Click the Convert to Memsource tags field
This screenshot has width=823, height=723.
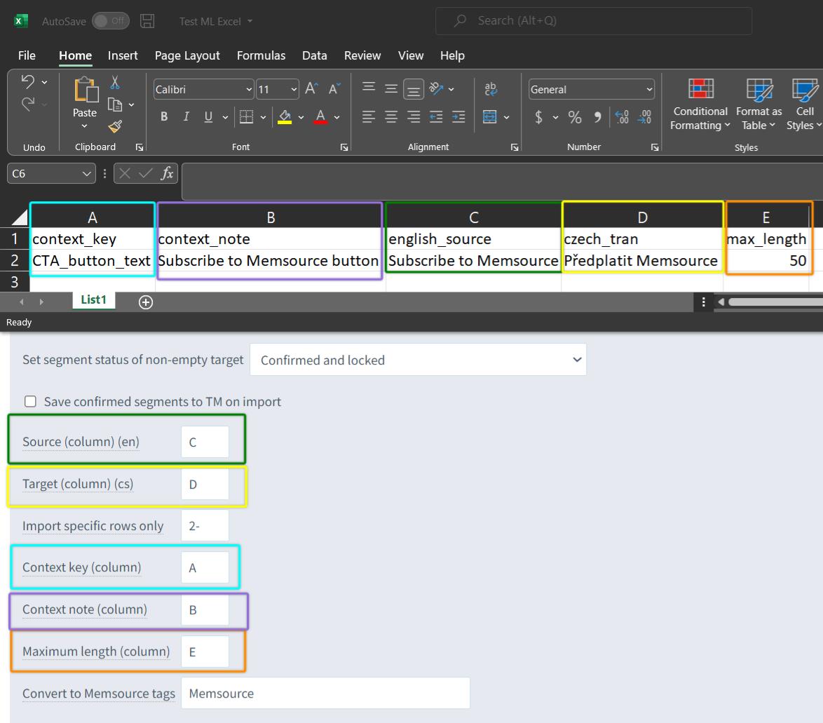[325, 693]
